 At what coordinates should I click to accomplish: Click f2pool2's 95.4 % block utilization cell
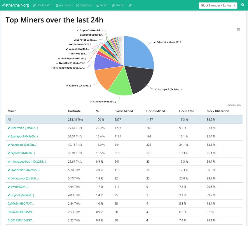pos(211,153)
